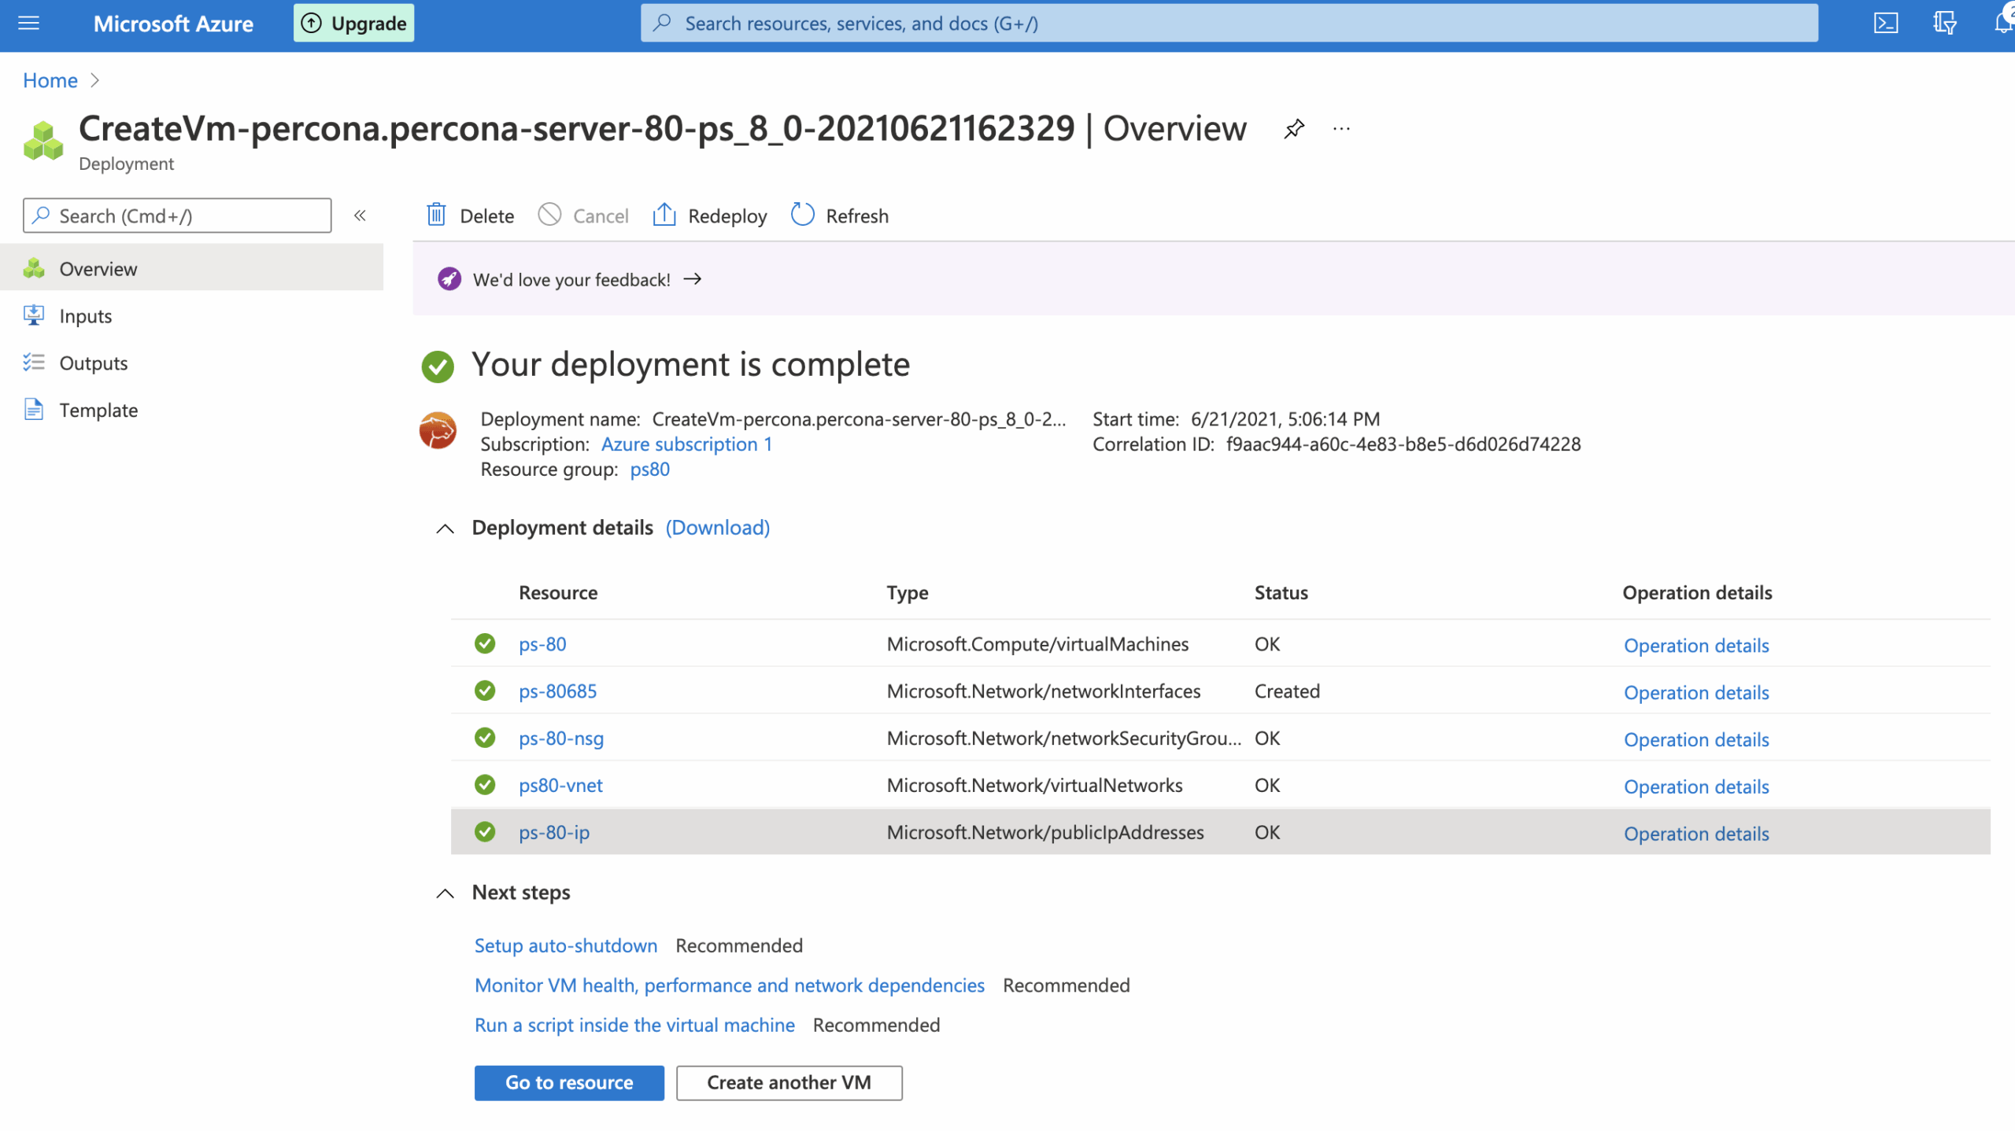Open the Inputs menu item
This screenshot has height=1131, width=2015.
click(85, 316)
